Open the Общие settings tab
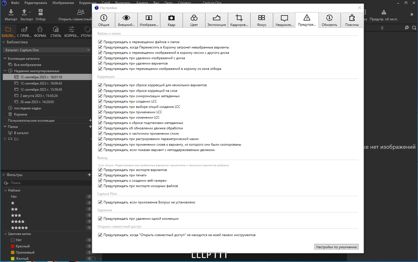The width and height of the screenshot is (418, 262). [104, 20]
